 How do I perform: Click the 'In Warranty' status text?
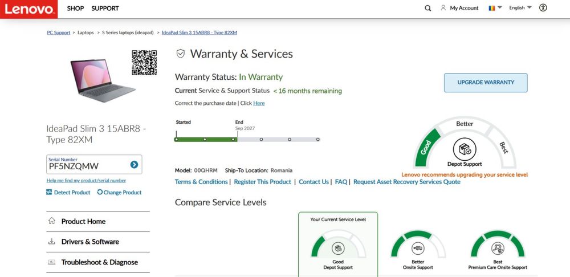tap(260, 77)
